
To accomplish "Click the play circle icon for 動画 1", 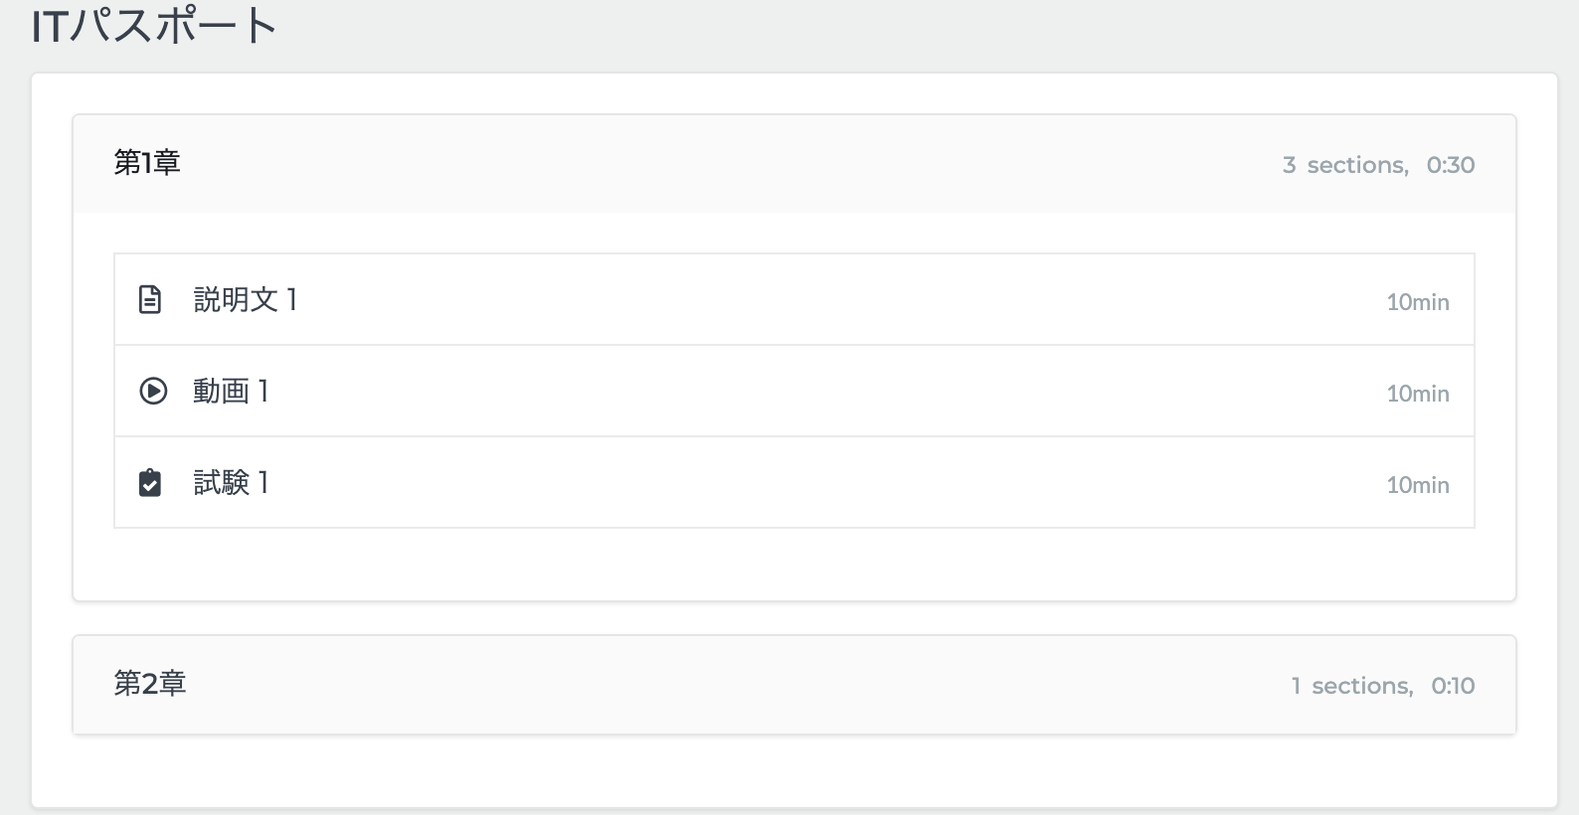I will coord(153,392).
